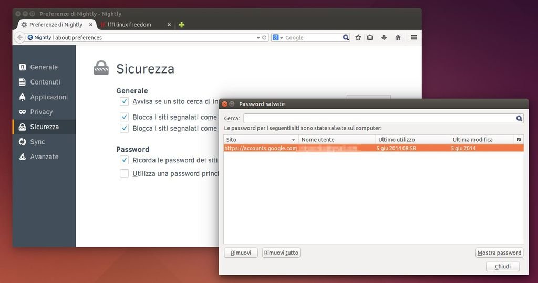This screenshot has height=283, width=538.
Task: Open the URL bar history dropdown
Action: pyautogui.click(x=258, y=38)
